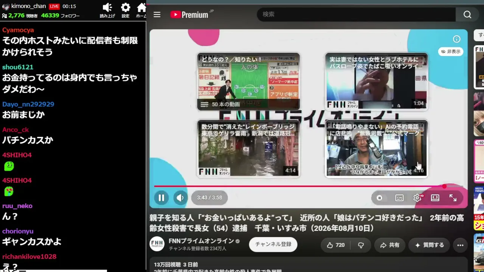Image resolution: width=484 pixels, height=272 pixels.
Task: Open the FNNプライムオンライン channel name link
Action: 201,241
